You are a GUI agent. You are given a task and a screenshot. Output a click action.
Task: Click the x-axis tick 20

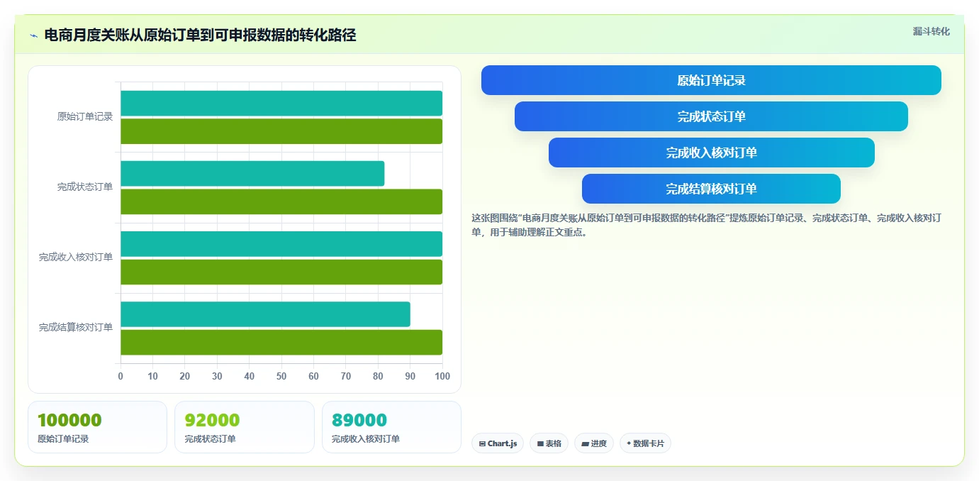point(185,376)
